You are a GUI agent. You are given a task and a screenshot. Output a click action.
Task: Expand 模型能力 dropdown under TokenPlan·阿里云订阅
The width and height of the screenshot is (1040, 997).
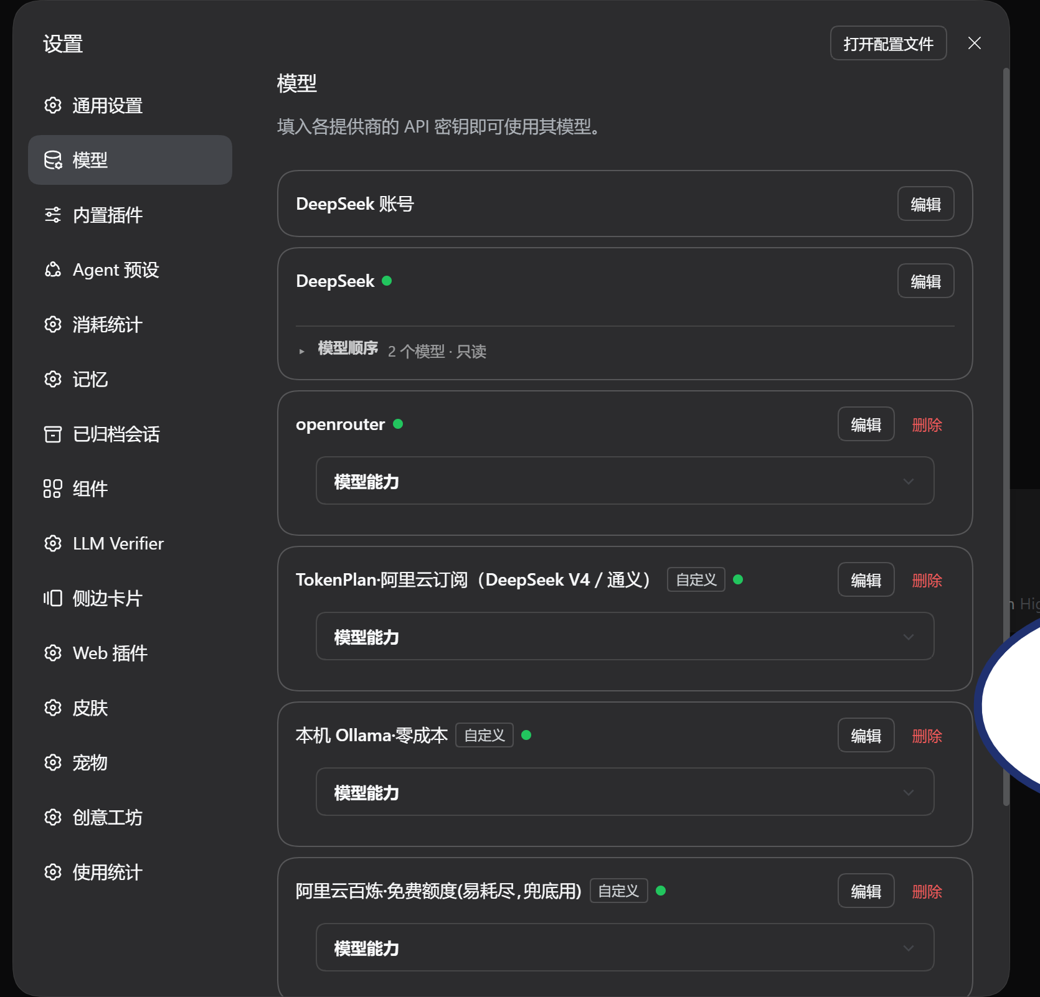click(625, 637)
